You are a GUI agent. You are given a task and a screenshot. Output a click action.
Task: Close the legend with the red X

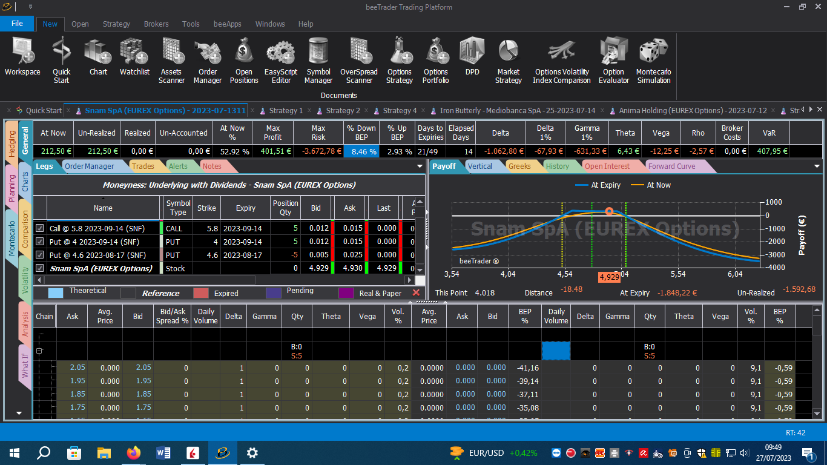(416, 292)
